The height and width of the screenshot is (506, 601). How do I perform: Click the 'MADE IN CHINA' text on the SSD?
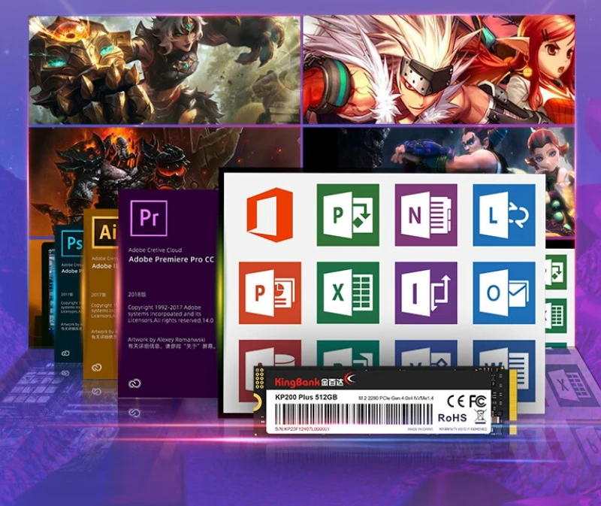pos(420,429)
